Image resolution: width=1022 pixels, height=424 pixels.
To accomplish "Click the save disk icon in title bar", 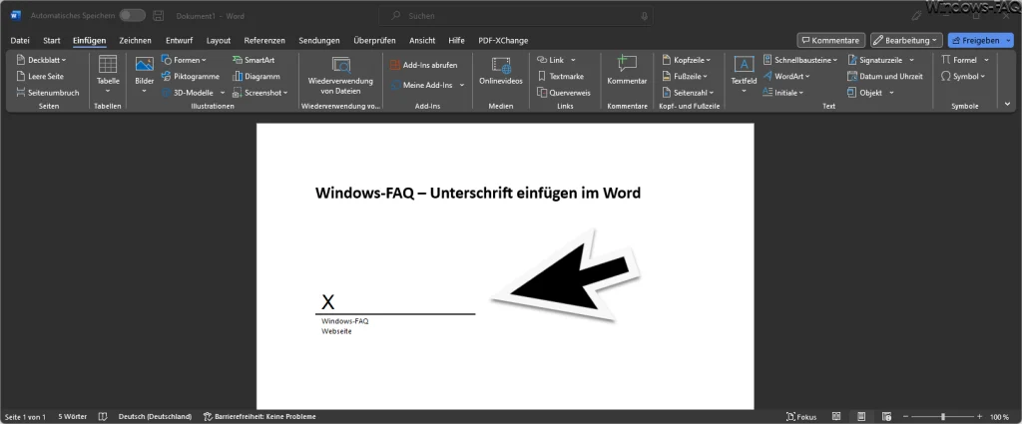I will (158, 15).
